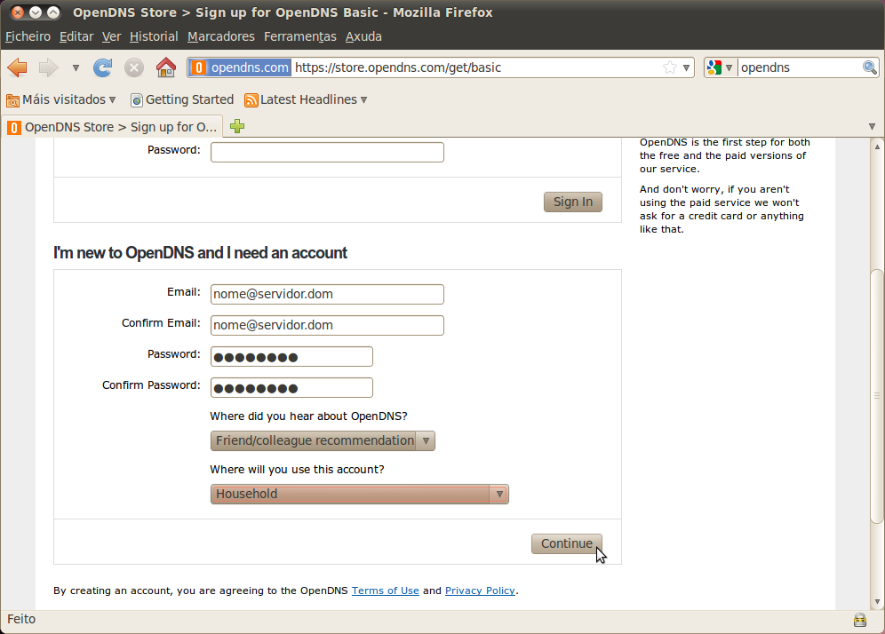885x634 pixels.
Task: Open the Ficheiro menu
Action: point(28,36)
